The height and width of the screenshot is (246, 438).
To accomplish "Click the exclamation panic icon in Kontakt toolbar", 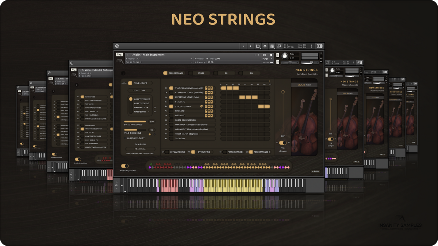I will tap(311, 46).
